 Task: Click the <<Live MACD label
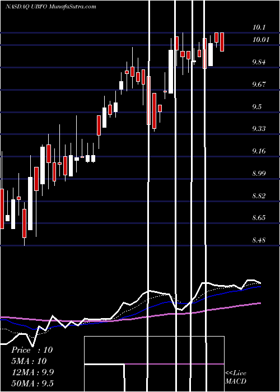[x=236, y=377]
